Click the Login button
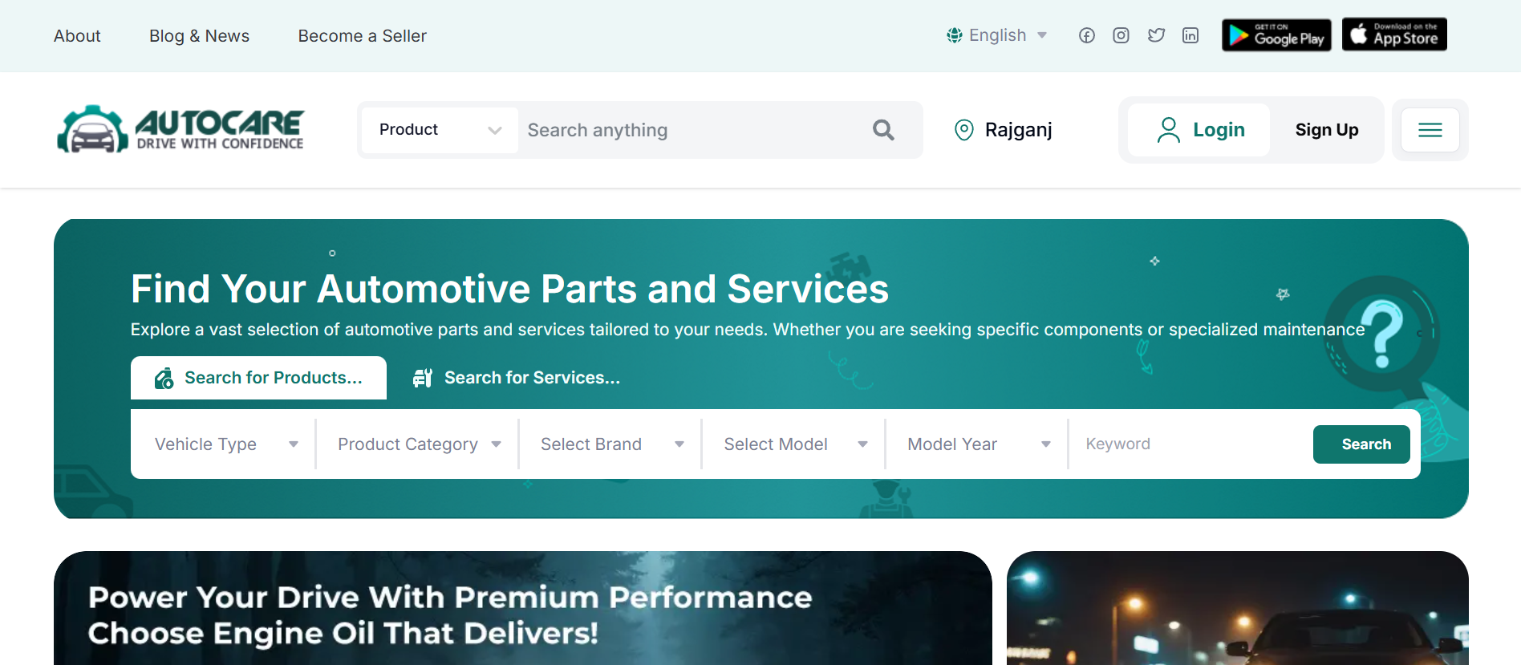 click(x=1199, y=130)
